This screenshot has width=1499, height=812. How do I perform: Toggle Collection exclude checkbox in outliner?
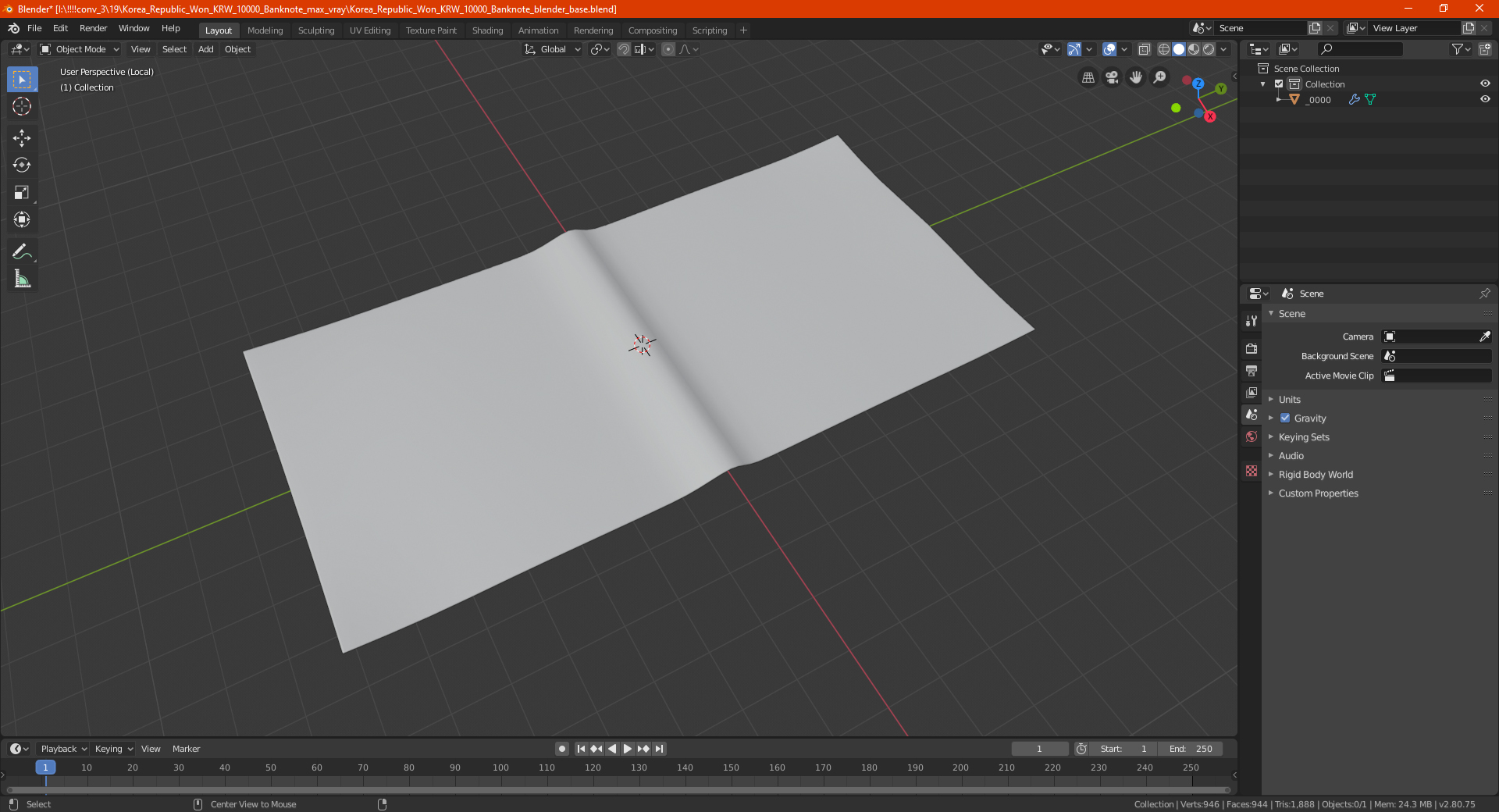(x=1279, y=84)
